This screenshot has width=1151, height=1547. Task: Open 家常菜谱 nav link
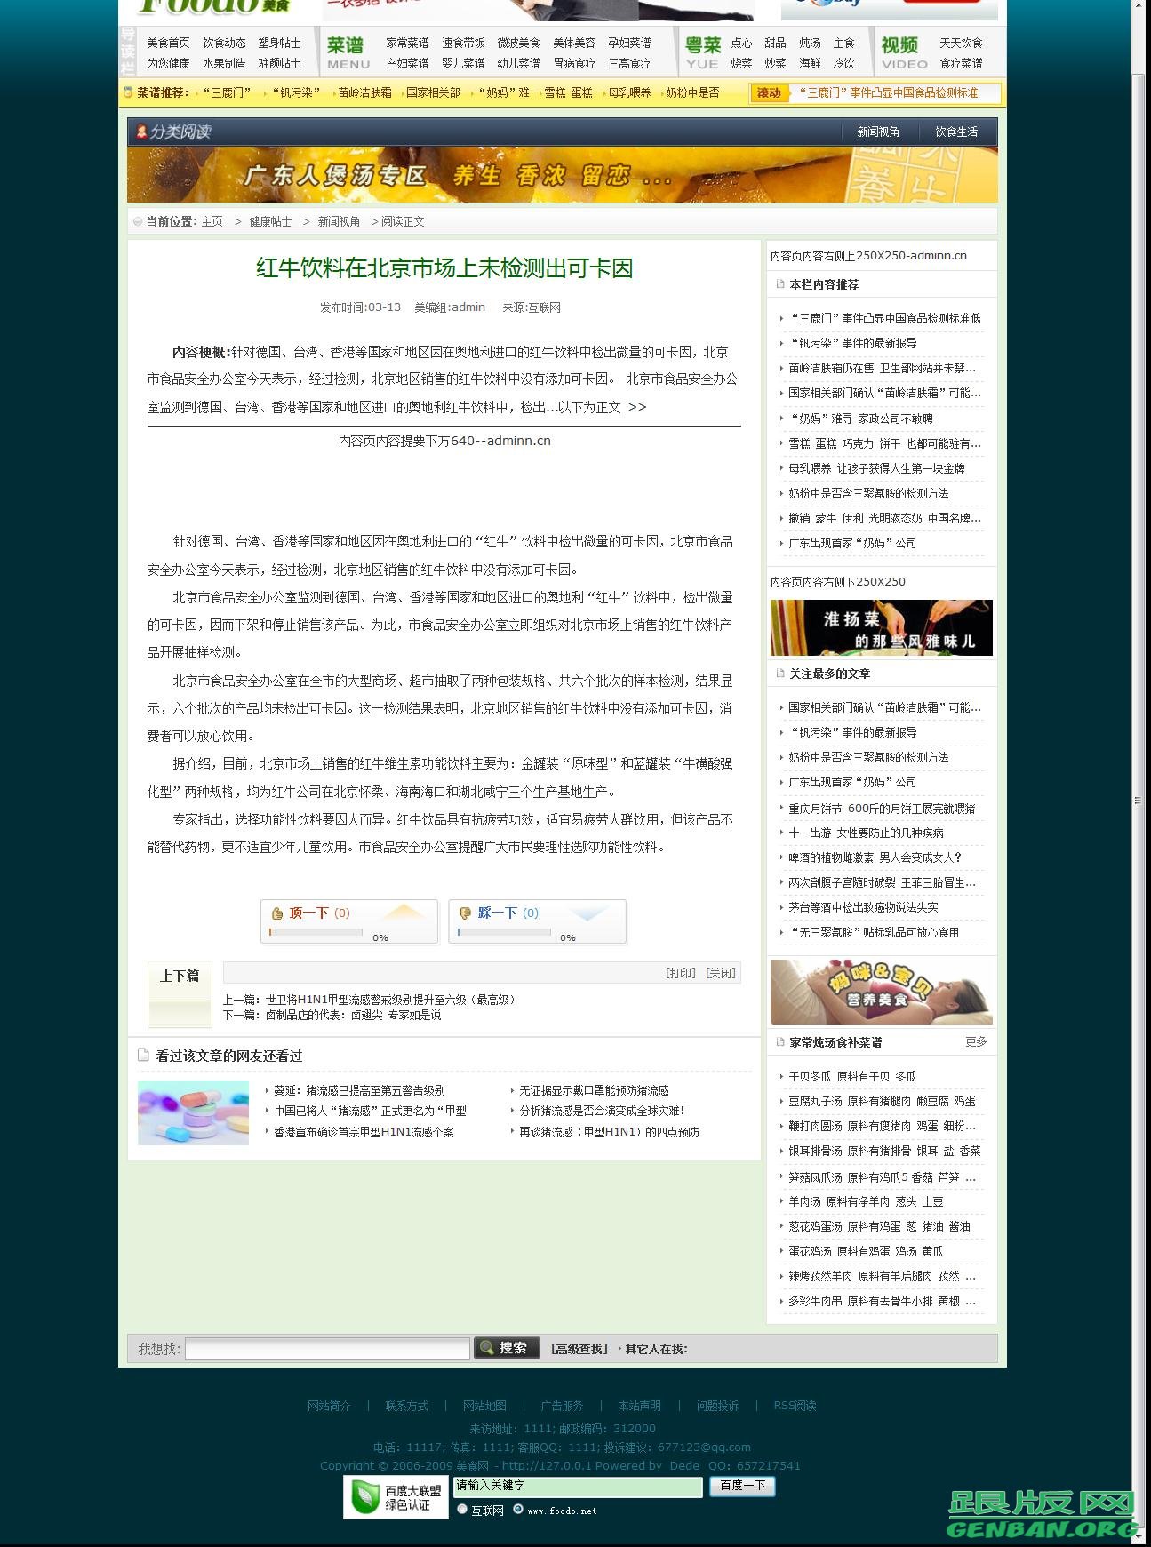(x=407, y=43)
